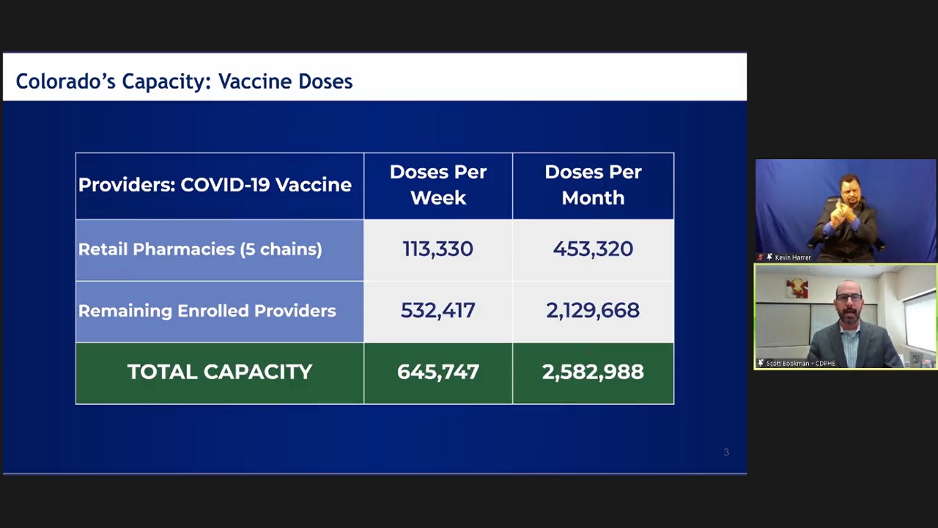Select the Kevin Harrer name label
This screenshot has height=528, width=938.
[x=793, y=257]
